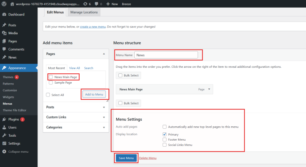The image size is (306, 167).
Task: Switch to the Edit Menus tab
Action: point(55,12)
